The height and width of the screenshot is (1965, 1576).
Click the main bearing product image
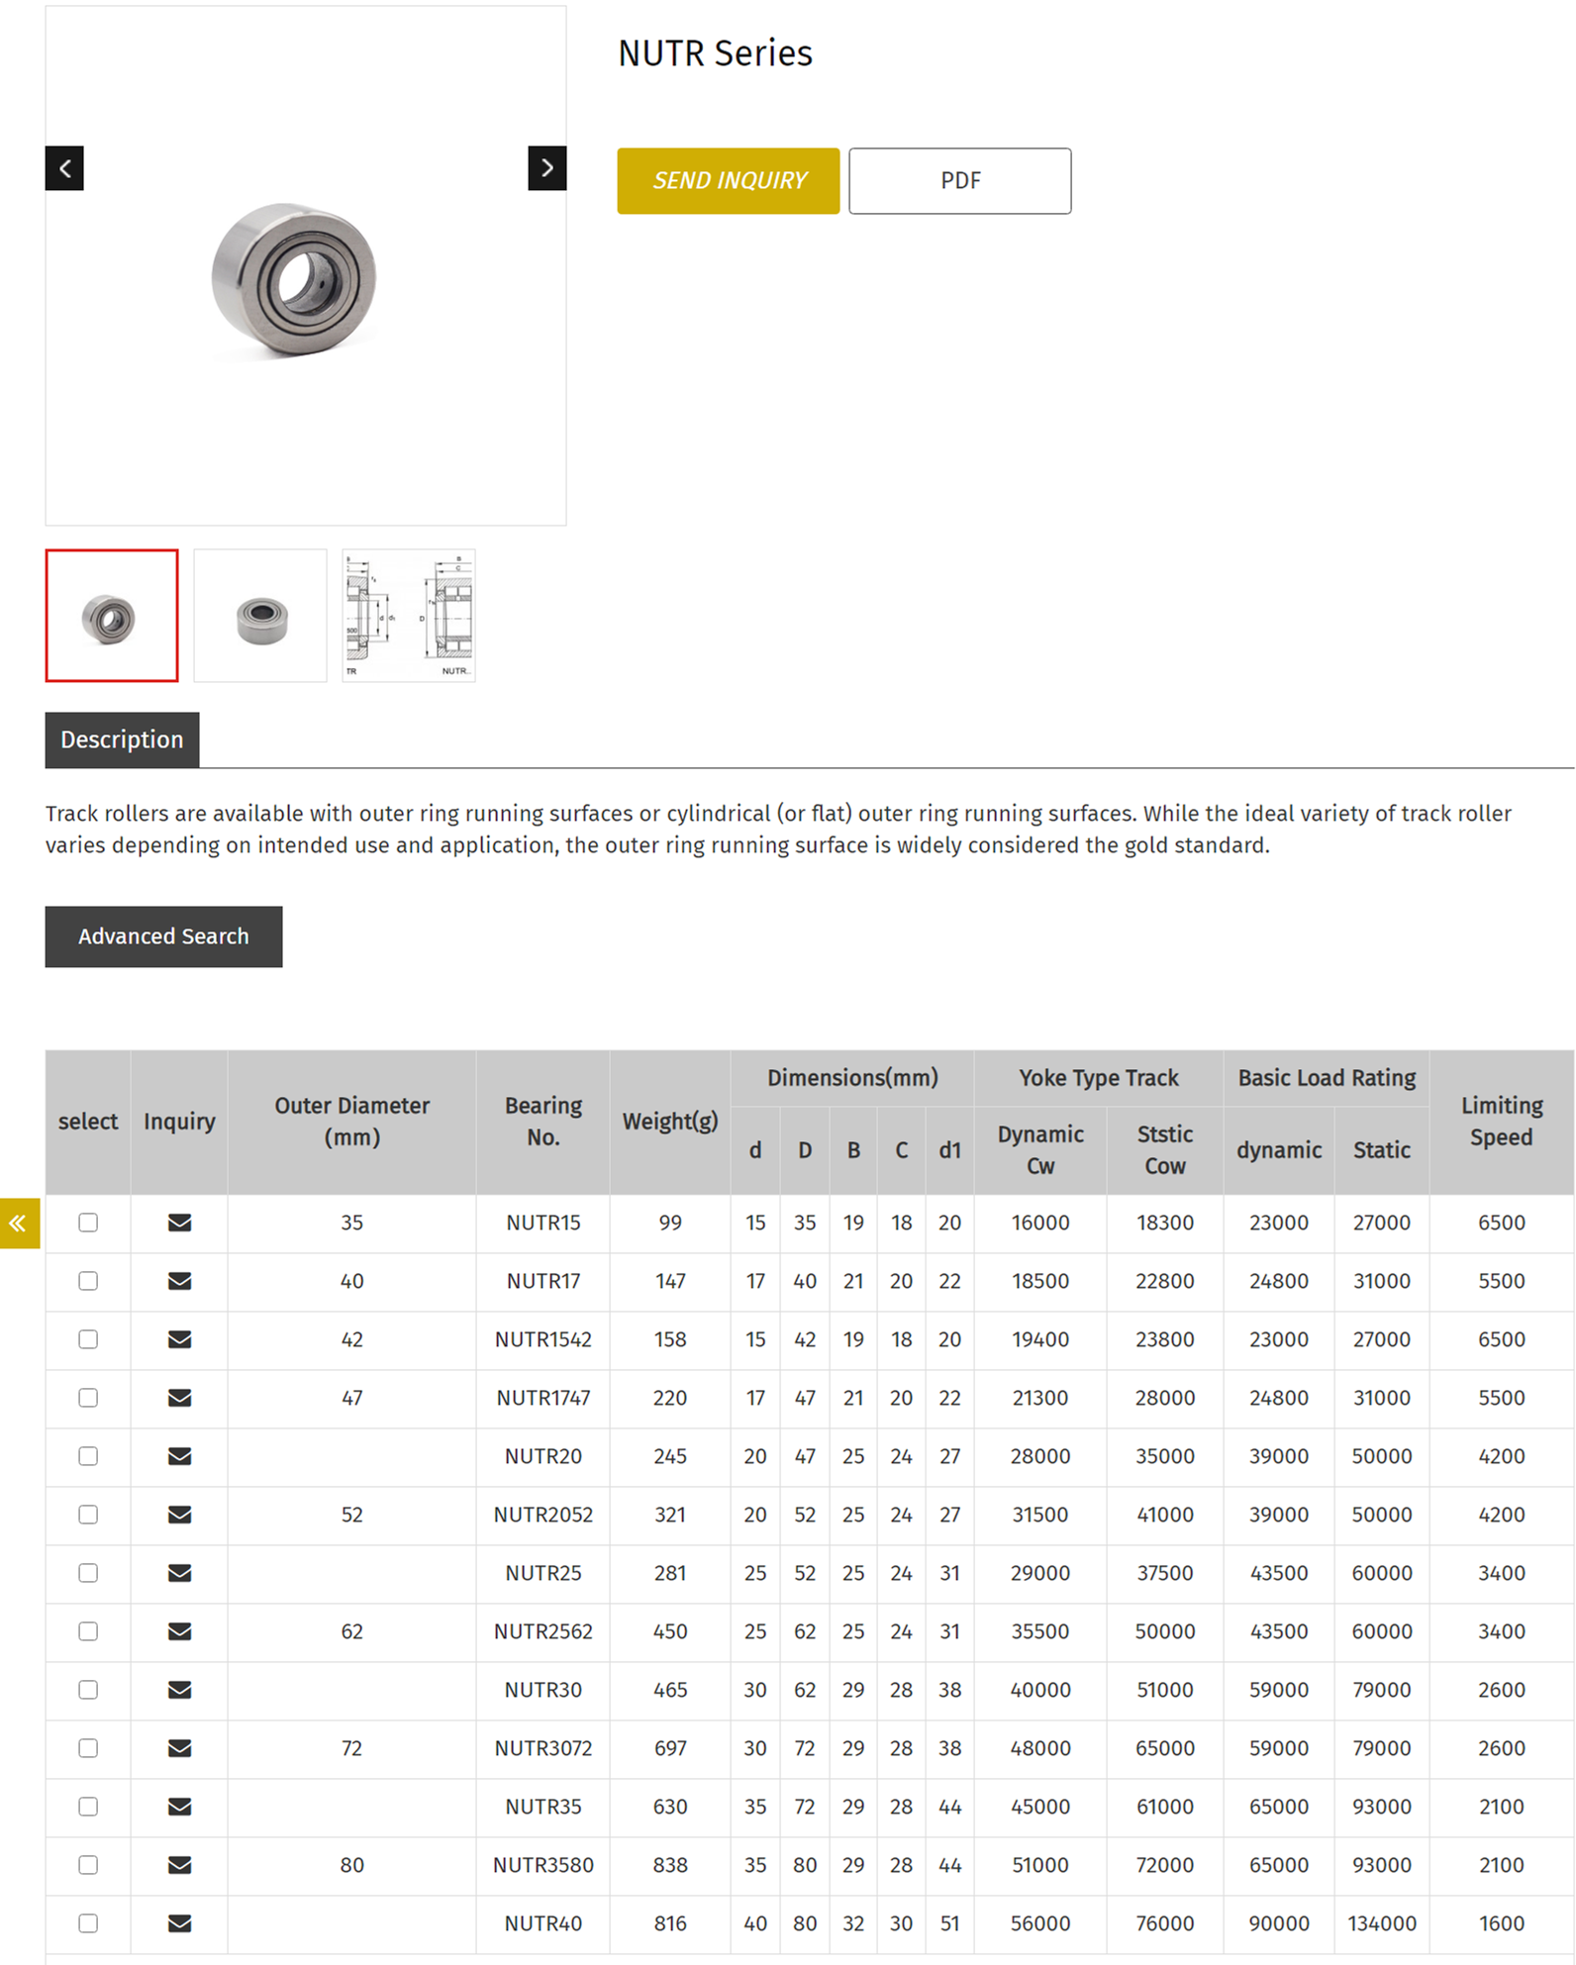click(x=294, y=280)
